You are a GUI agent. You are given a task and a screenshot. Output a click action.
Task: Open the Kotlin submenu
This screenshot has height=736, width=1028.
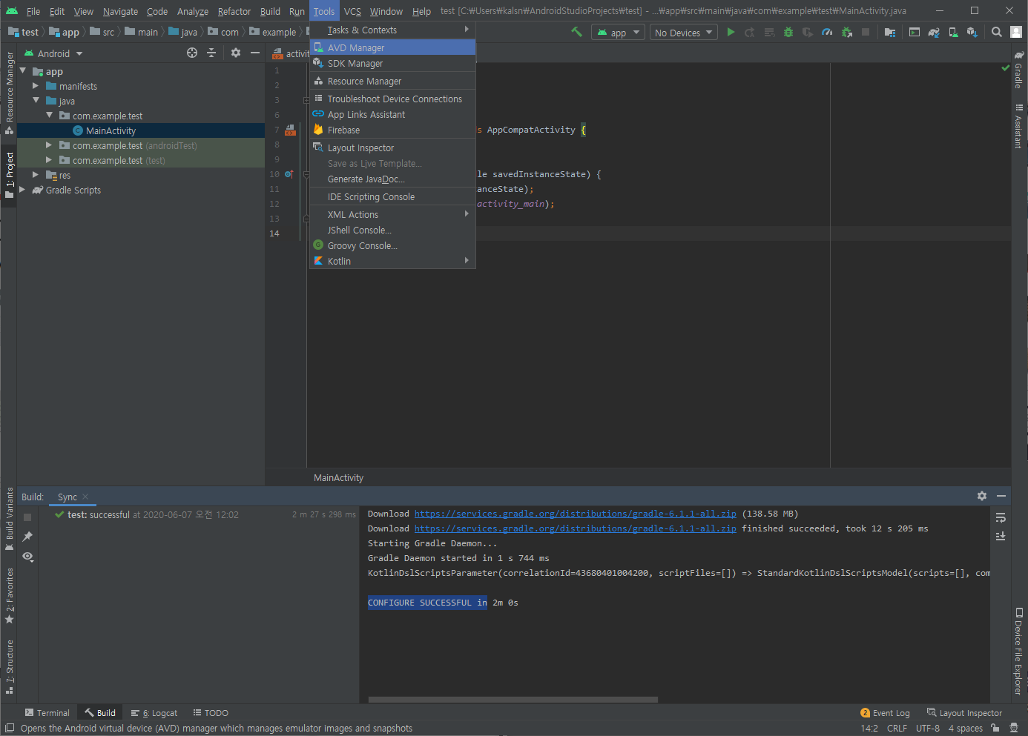click(392, 261)
